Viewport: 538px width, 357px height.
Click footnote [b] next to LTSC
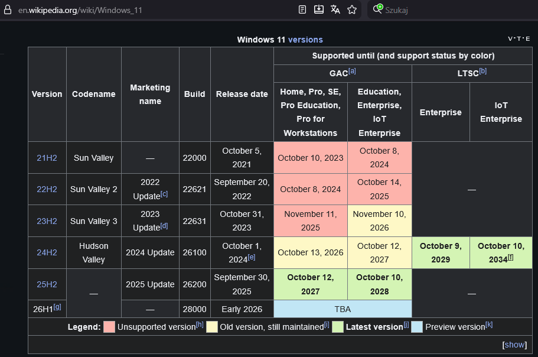pyautogui.click(x=482, y=72)
